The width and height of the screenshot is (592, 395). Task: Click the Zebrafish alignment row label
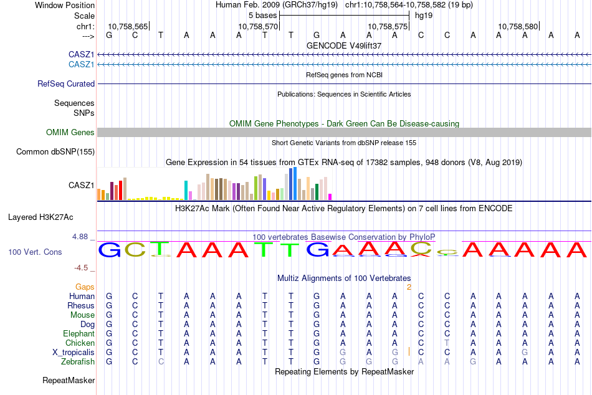click(x=78, y=361)
